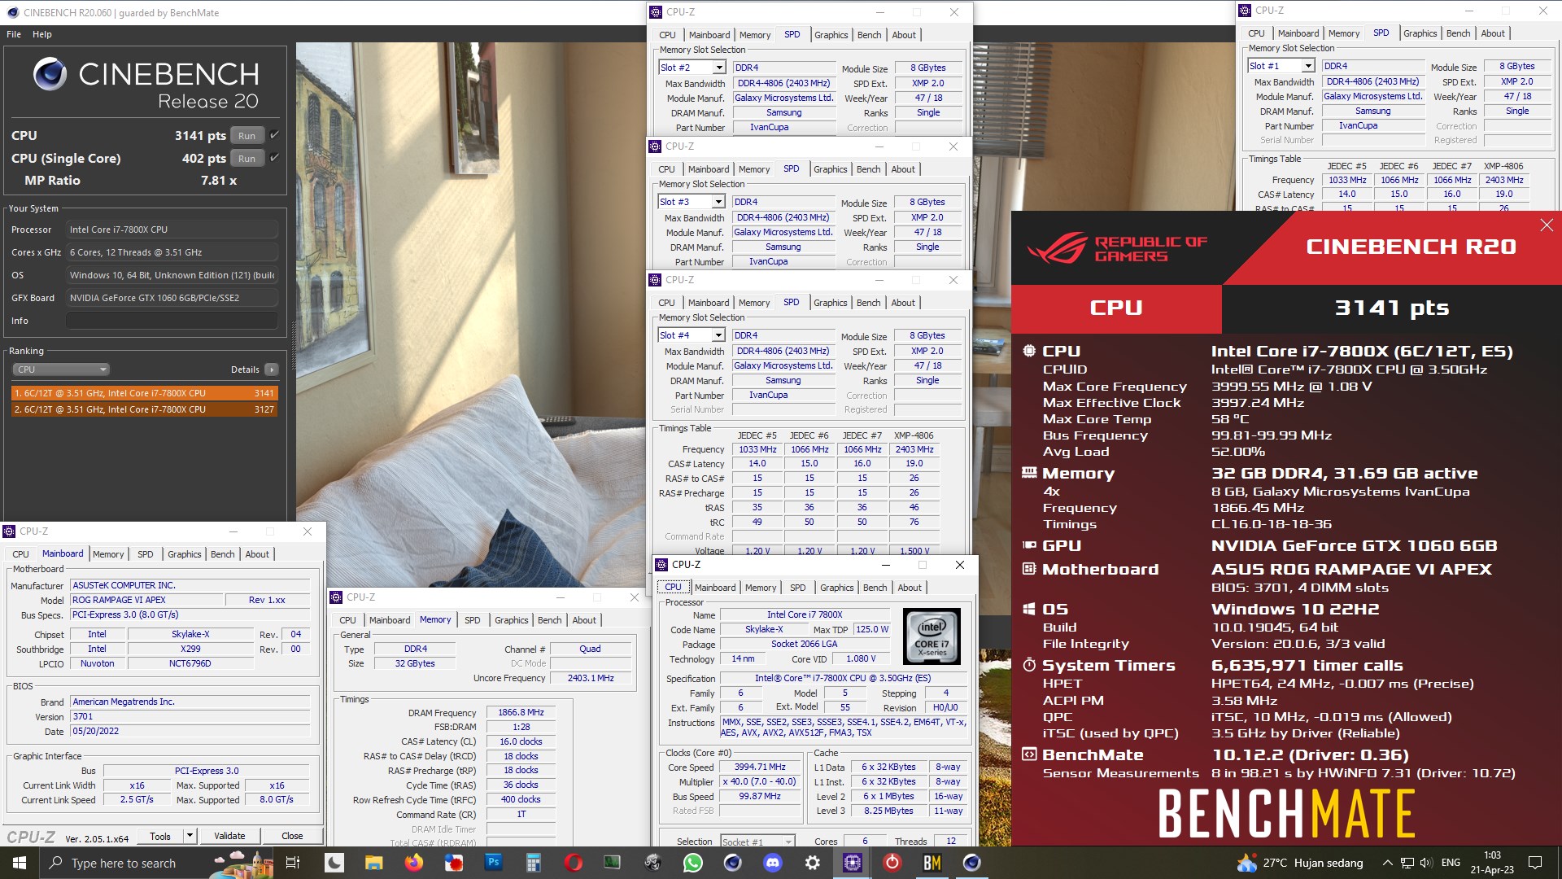Open the network icon in system tray
1562x879 pixels.
pos(1407,863)
